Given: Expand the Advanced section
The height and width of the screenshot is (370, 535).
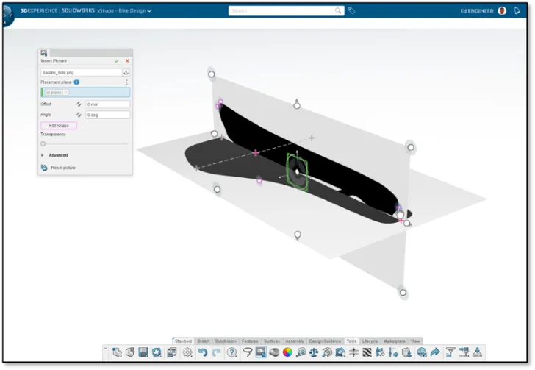Looking at the screenshot, I should [54, 155].
